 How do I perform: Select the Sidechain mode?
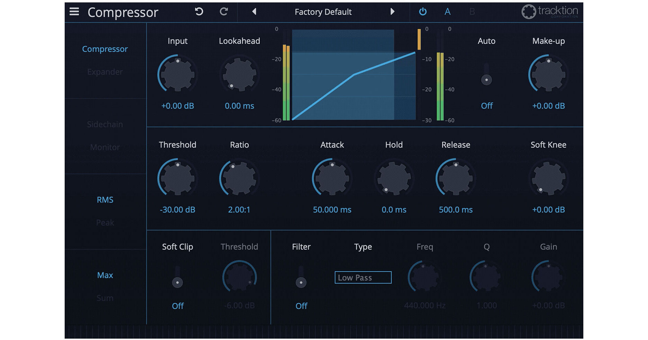[x=105, y=124]
